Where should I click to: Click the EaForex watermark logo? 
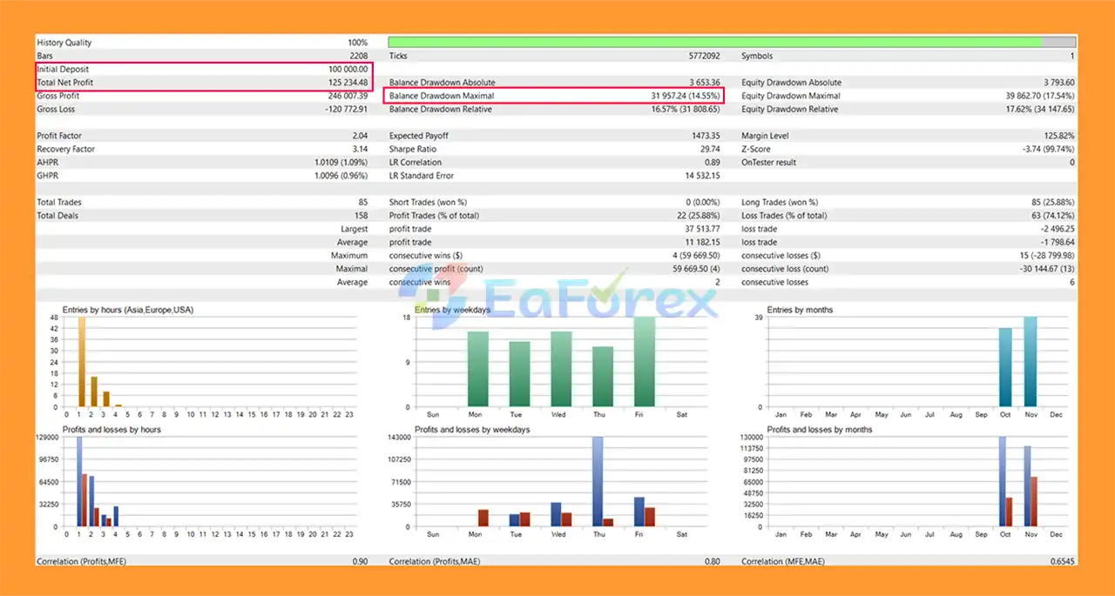(x=557, y=300)
